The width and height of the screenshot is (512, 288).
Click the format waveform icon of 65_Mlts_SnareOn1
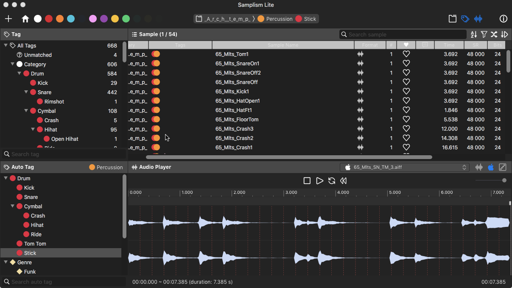tap(361, 63)
